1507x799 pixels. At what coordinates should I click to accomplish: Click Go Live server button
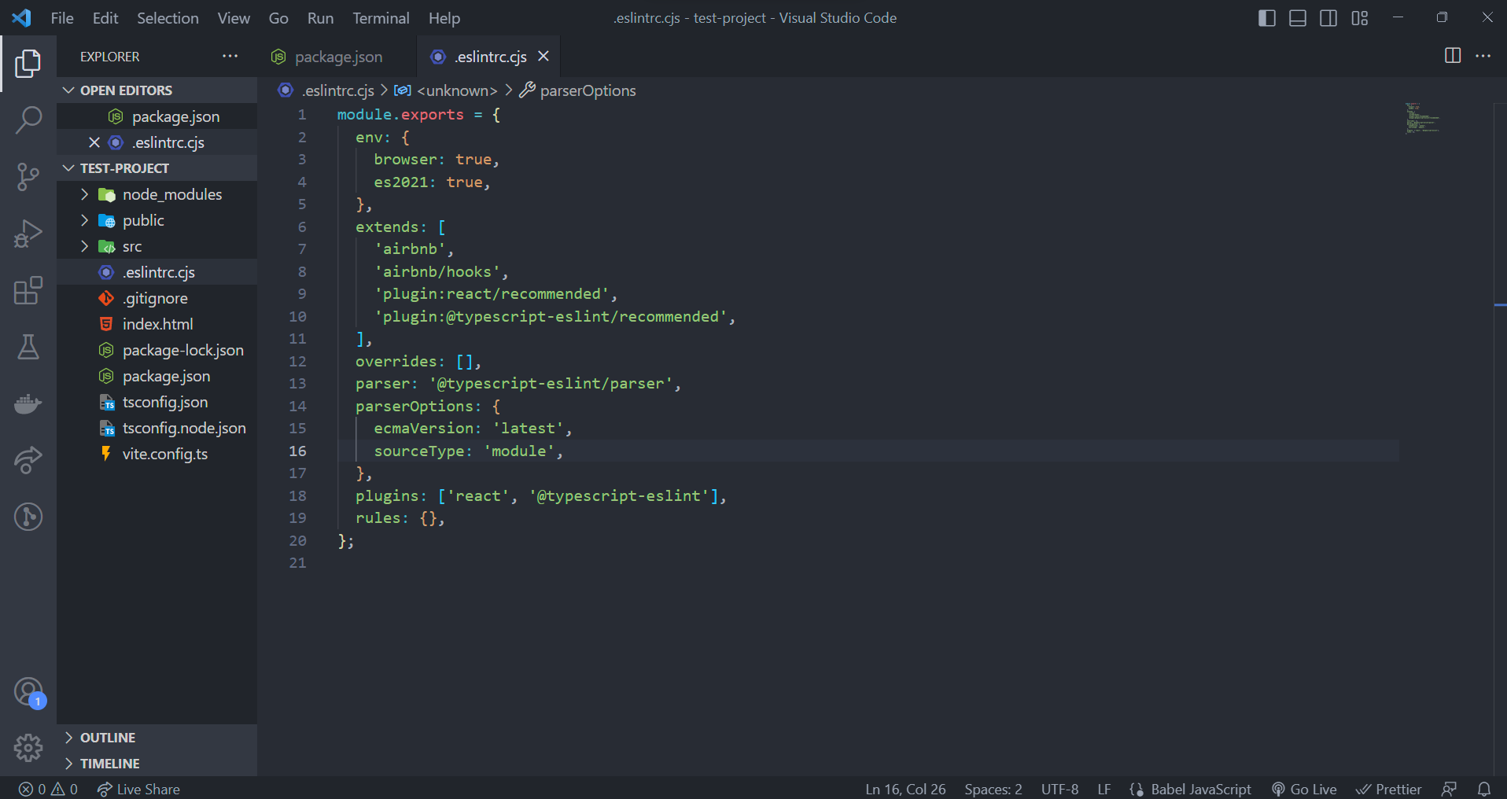pyautogui.click(x=1304, y=789)
